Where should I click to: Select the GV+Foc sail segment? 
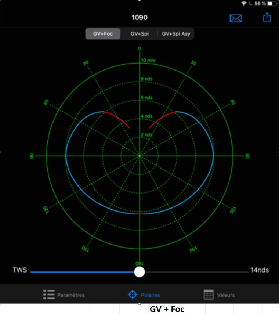pyautogui.click(x=103, y=34)
